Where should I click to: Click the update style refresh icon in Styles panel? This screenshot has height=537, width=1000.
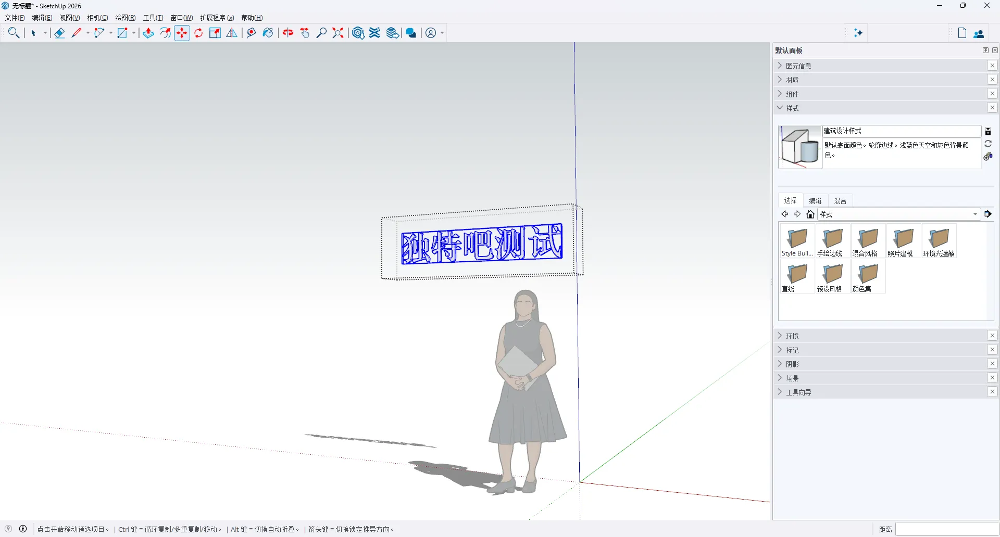pos(988,144)
